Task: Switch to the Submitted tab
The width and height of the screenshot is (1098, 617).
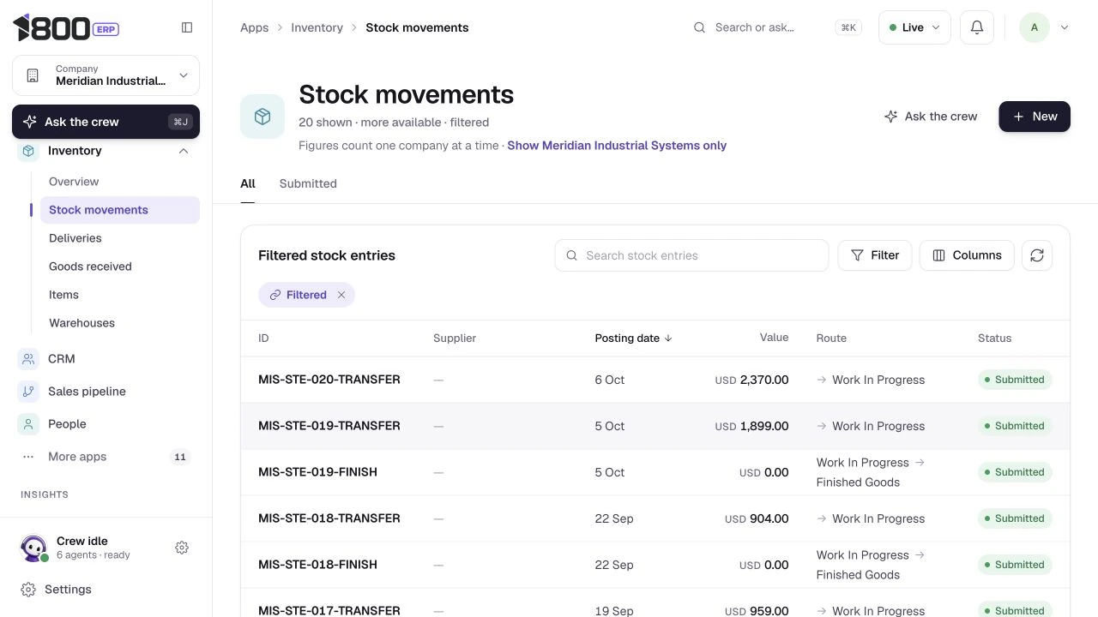Action: [308, 183]
